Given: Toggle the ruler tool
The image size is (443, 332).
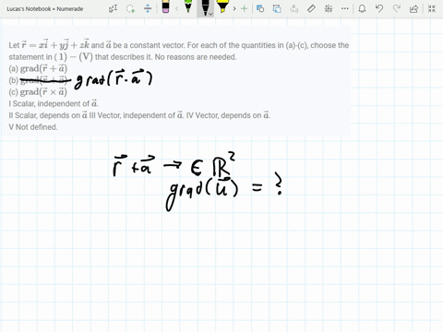Looking at the screenshot, I should [311, 8].
